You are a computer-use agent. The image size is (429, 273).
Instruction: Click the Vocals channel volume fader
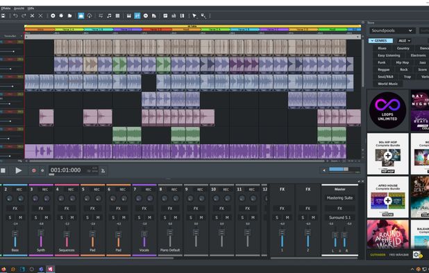point(144,234)
